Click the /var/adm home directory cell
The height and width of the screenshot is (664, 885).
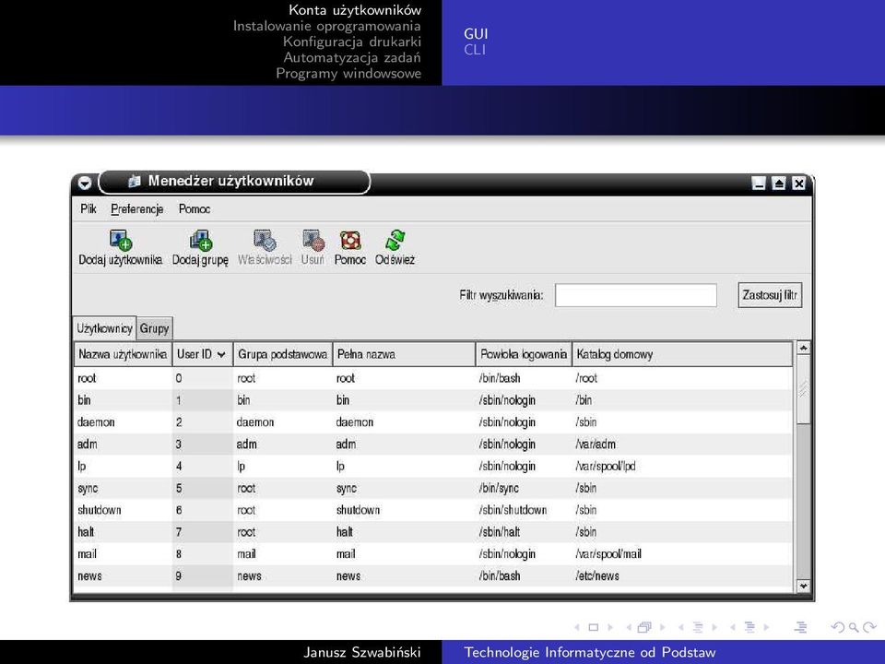596,445
